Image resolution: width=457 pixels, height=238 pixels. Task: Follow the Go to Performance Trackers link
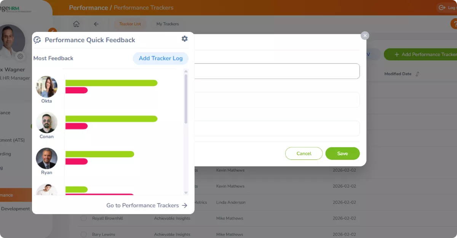(147, 205)
